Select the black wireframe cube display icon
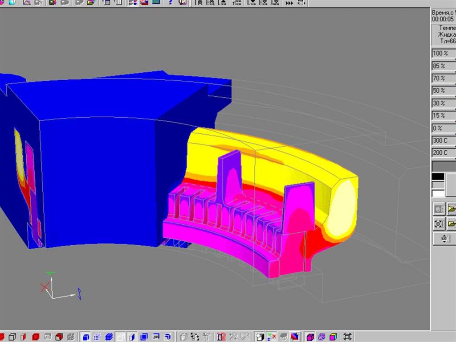This screenshot has width=456, height=342. click(12, 337)
